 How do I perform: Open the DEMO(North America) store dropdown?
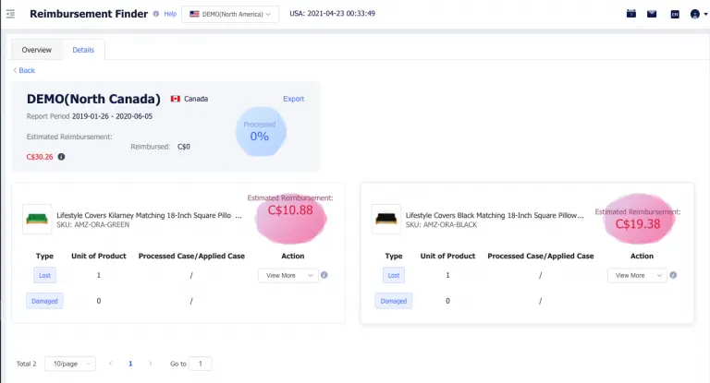point(230,14)
